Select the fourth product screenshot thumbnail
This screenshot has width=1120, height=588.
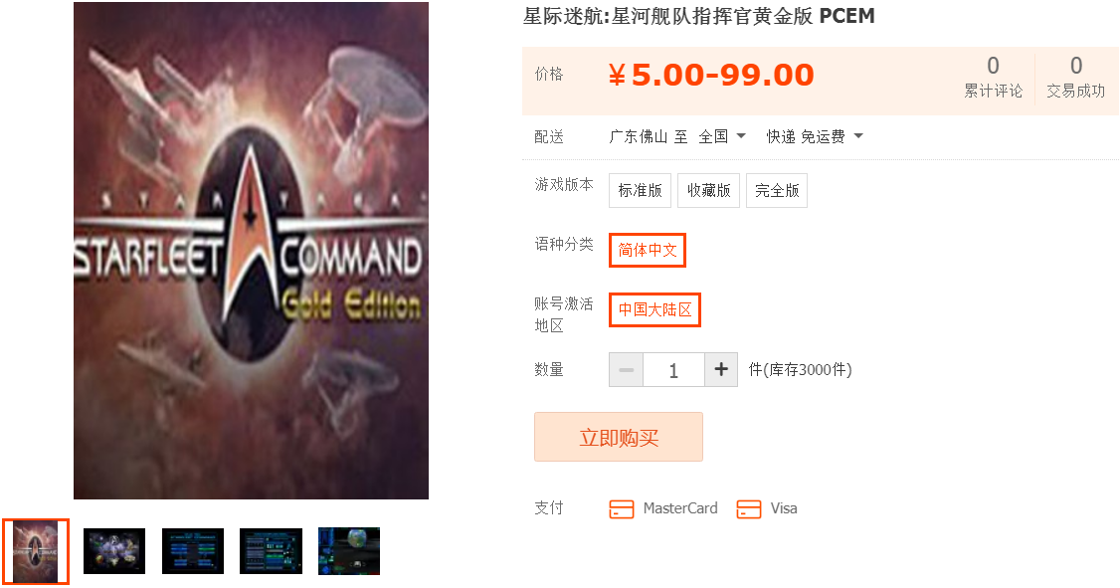(x=271, y=551)
